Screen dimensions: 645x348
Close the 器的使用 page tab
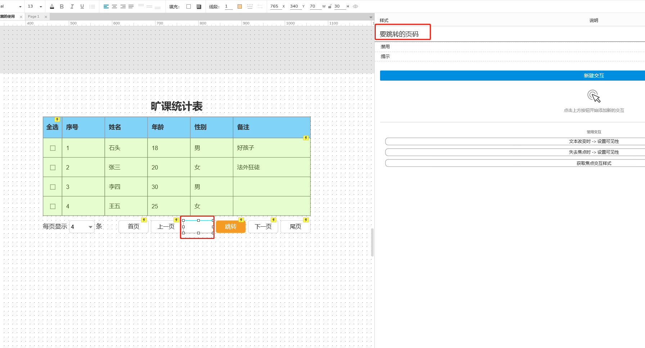(x=21, y=17)
